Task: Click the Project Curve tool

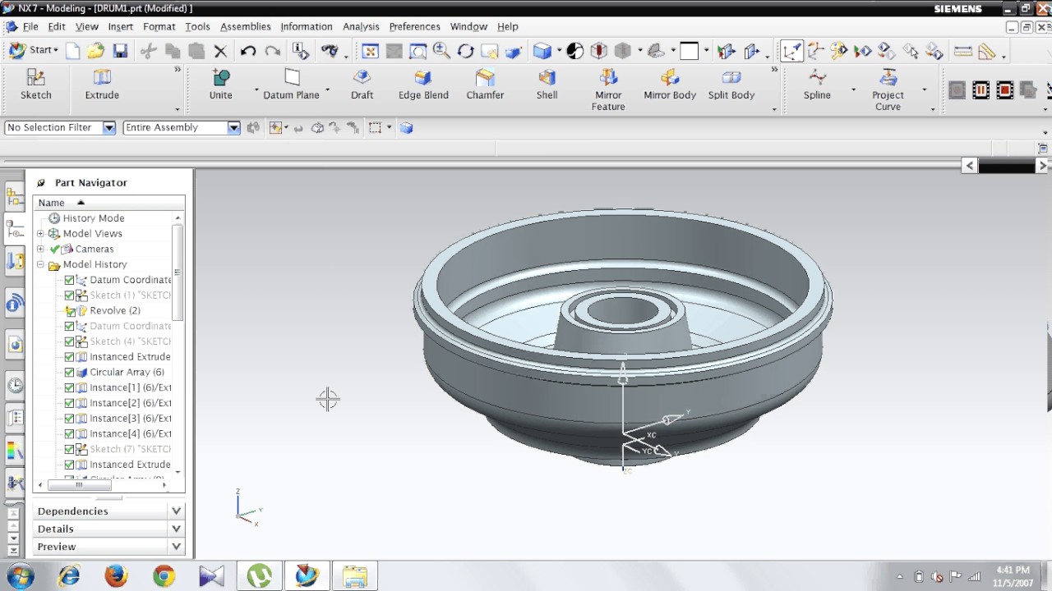Action: point(888,90)
